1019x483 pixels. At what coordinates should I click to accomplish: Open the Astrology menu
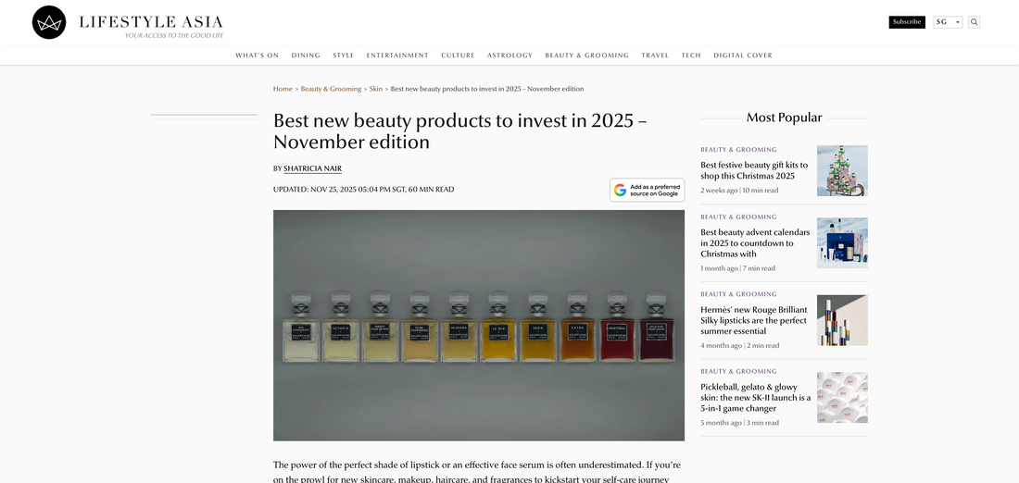pyautogui.click(x=509, y=56)
